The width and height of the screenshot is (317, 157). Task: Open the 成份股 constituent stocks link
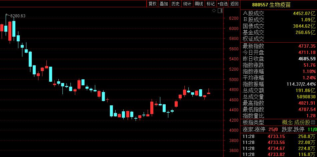tap(302, 122)
